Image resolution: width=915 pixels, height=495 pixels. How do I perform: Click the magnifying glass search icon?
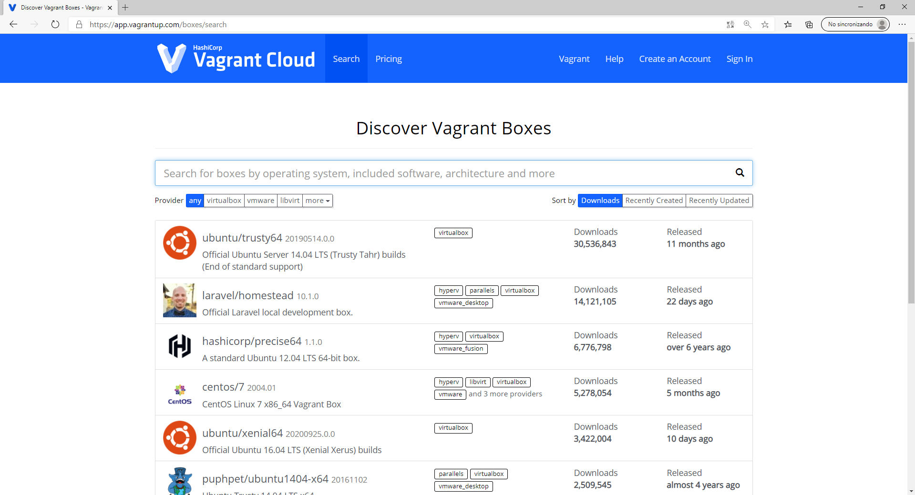(x=740, y=173)
